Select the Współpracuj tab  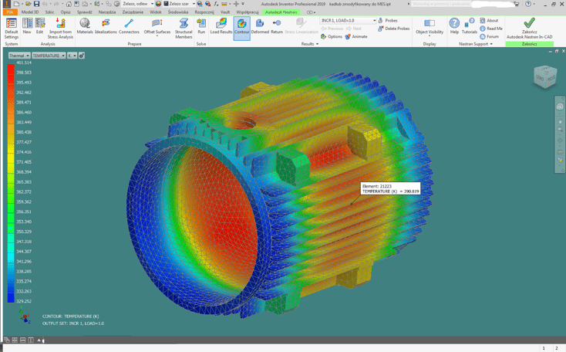248,12
